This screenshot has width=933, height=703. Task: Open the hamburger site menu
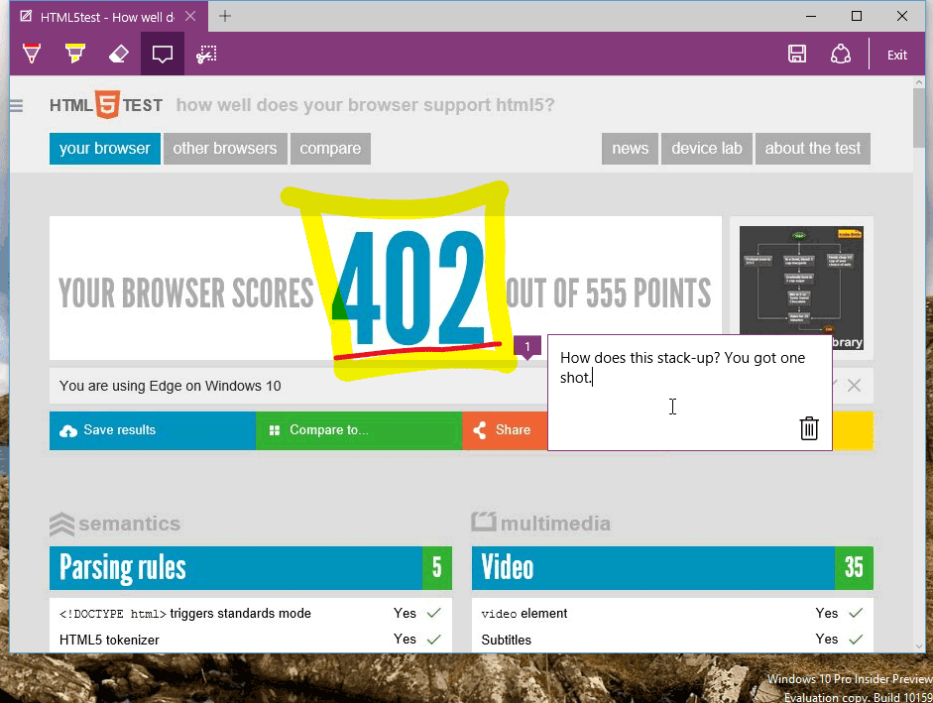point(17,106)
